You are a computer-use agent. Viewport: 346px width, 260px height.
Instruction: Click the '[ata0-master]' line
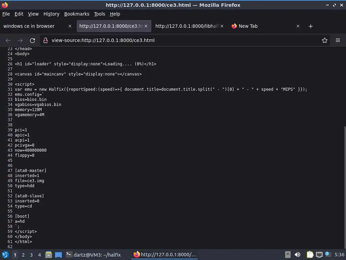click(31, 171)
